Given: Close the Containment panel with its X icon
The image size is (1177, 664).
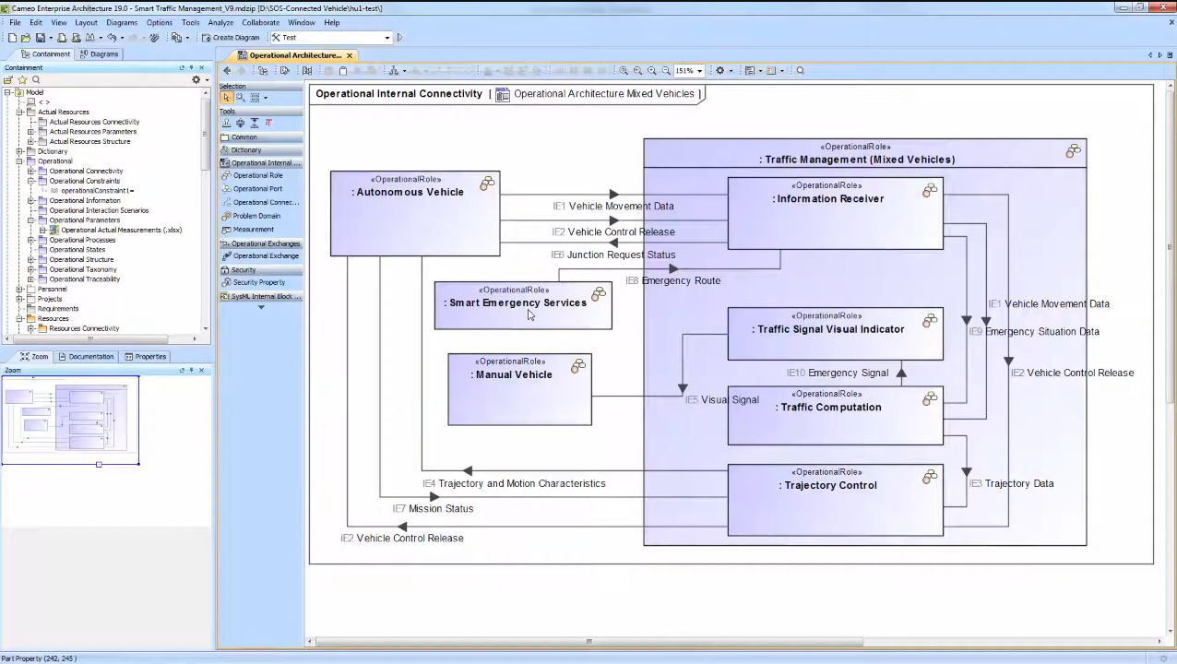Looking at the screenshot, I should point(201,67).
